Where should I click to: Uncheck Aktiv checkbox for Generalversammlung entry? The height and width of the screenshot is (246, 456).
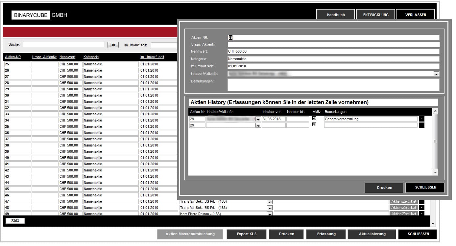click(x=314, y=118)
